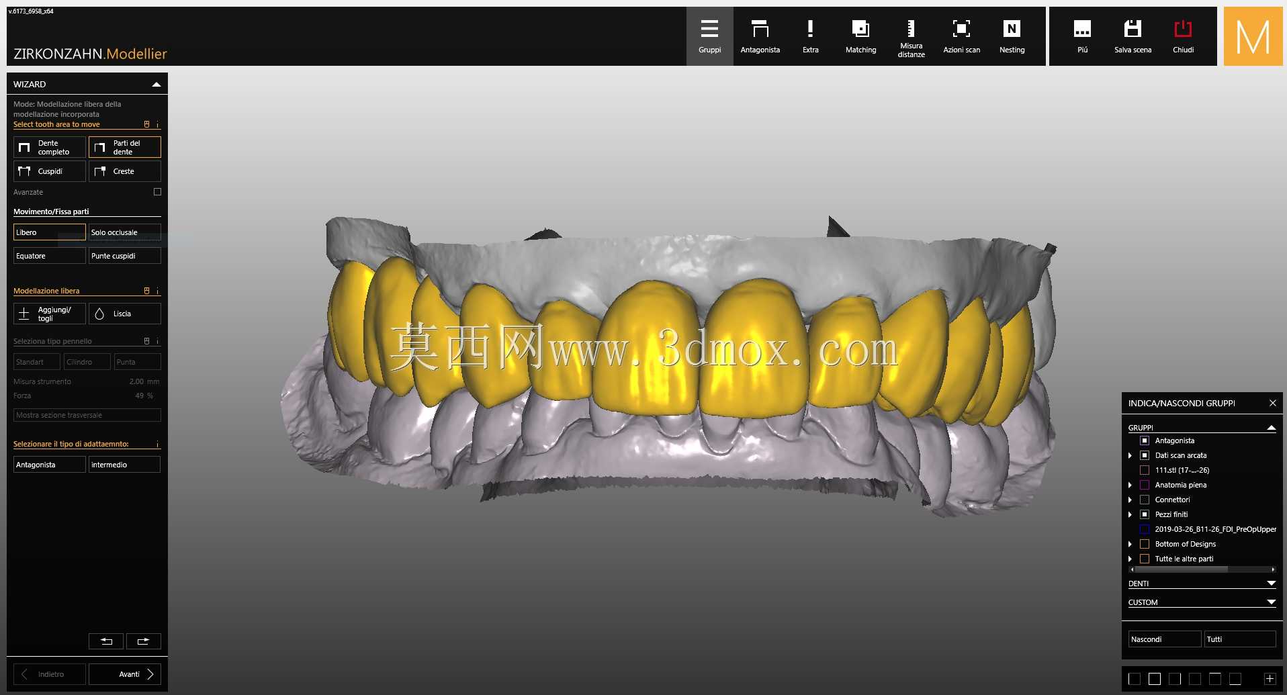
Task: Open the Più menu icon
Action: pos(1082,36)
